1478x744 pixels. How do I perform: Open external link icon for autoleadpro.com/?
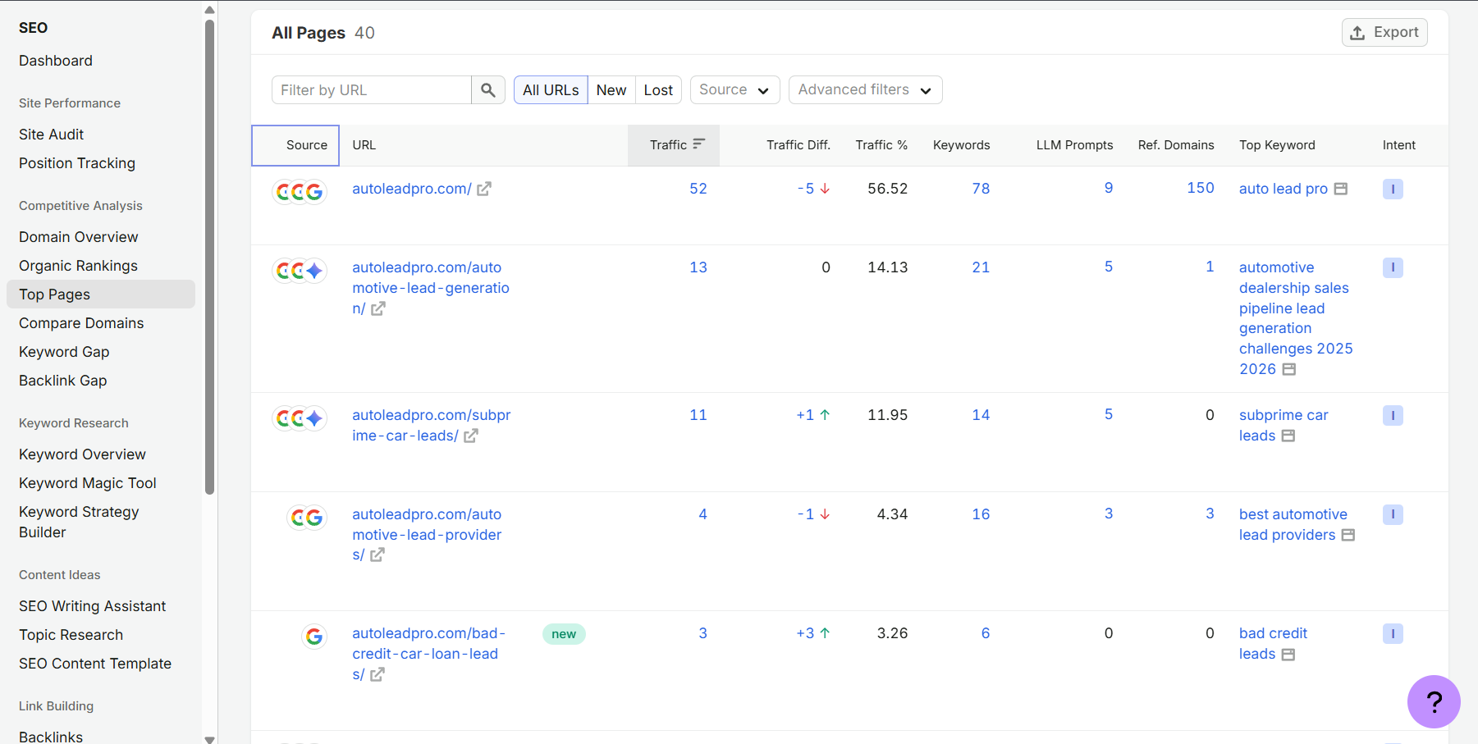click(x=484, y=189)
